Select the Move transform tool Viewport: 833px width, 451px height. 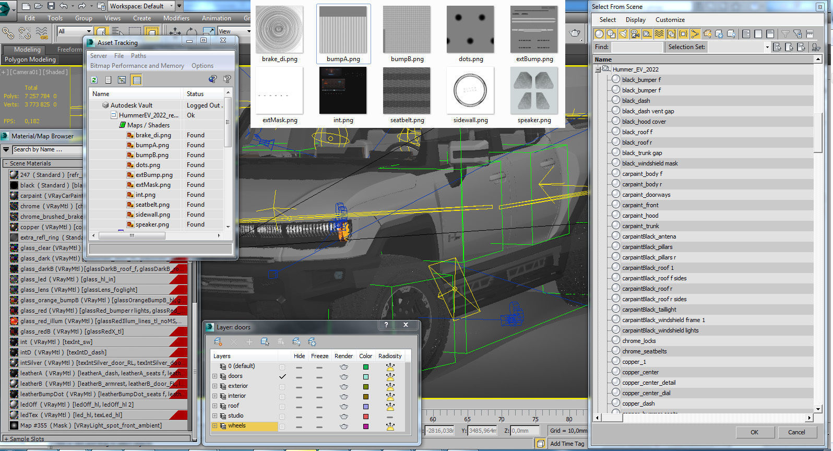click(x=174, y=32)
